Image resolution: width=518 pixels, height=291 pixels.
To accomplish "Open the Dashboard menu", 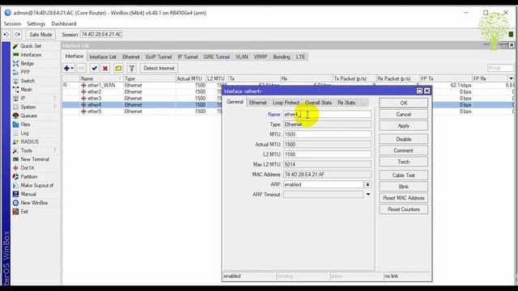I will 64,23.
